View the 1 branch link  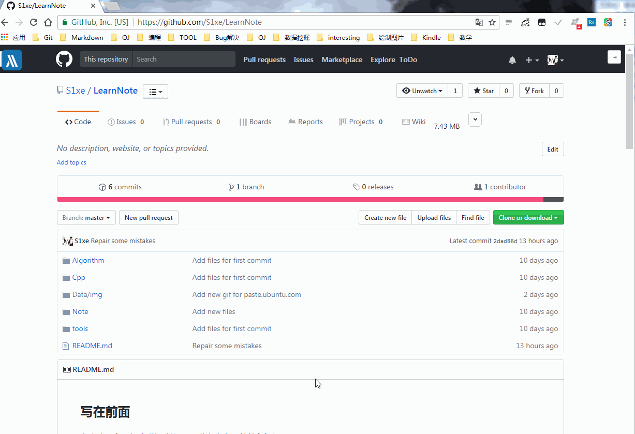tap(246, 187)
